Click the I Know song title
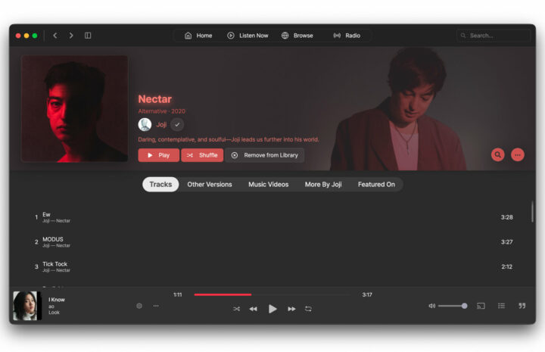The image size is (545, 352). (x=57, y=300)
